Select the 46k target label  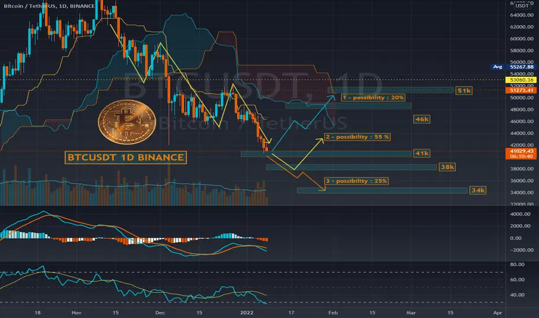[x=422, y=119]
